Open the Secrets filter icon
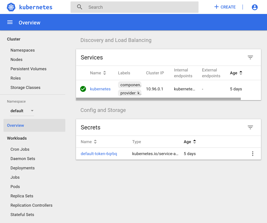This screenshot has width=267, height=223. [x=250, y=127]
